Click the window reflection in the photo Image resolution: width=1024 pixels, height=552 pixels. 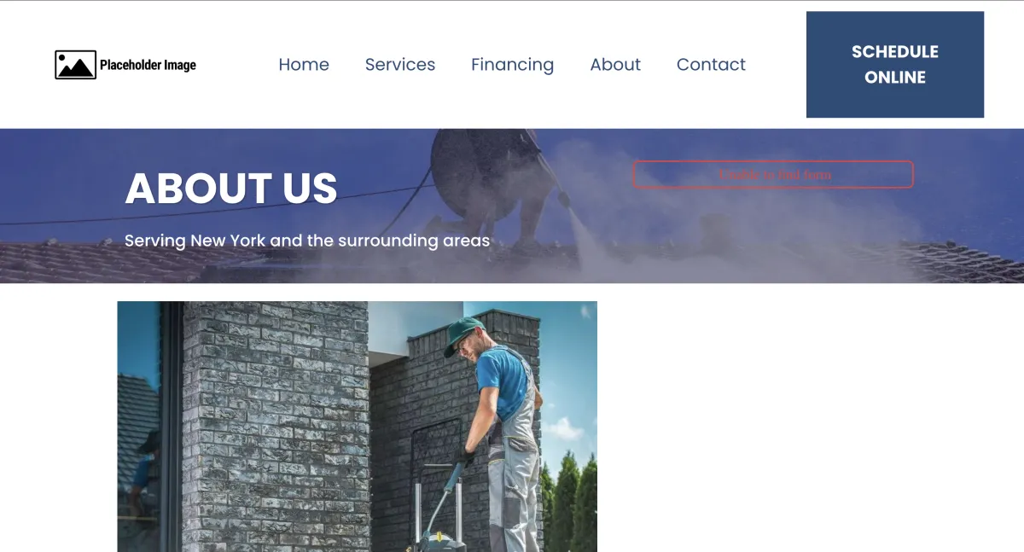click(138, 427)
